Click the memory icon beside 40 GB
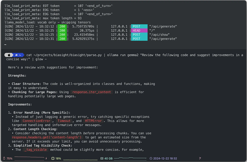Viewport: 247px width, 162px height. [102, 158]
